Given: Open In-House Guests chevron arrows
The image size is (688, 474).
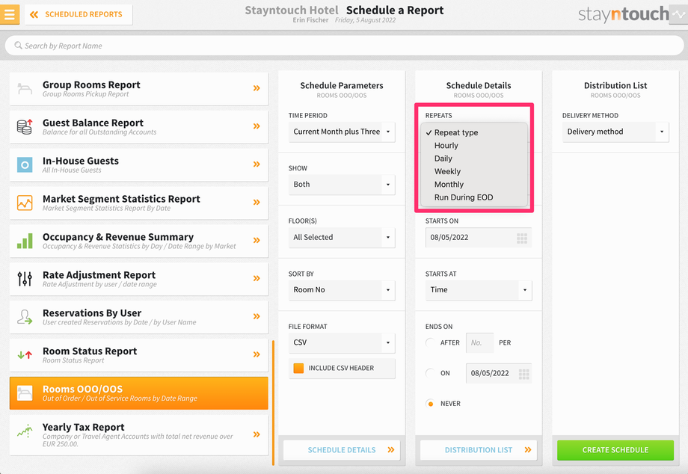Looking at the screenshot, I should point(257,164).
